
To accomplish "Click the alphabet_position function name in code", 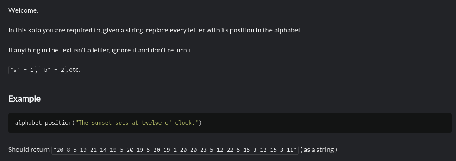I will [x=43, y=123].
